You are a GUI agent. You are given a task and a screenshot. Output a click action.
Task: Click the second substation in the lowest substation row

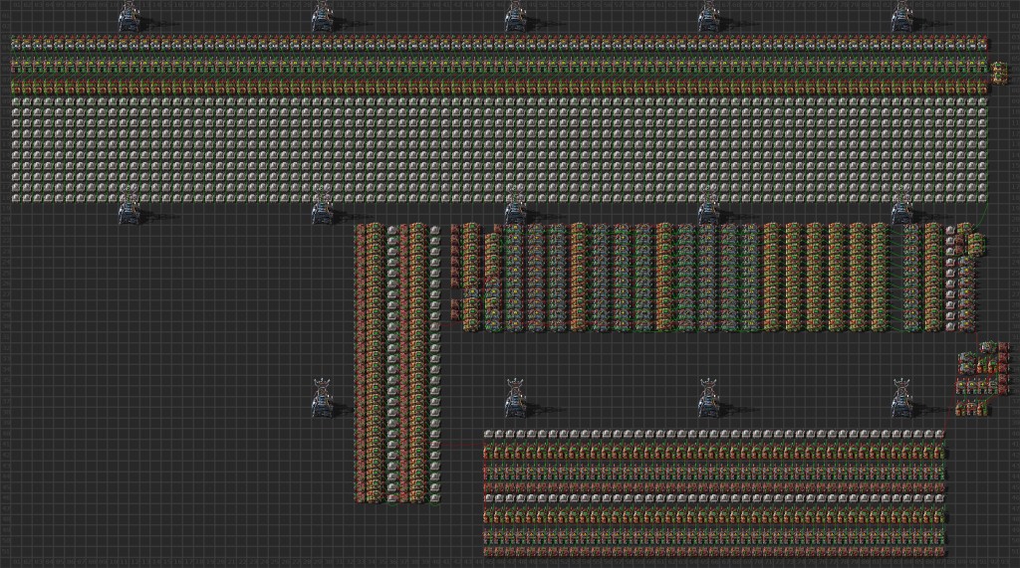click(515, 398)
